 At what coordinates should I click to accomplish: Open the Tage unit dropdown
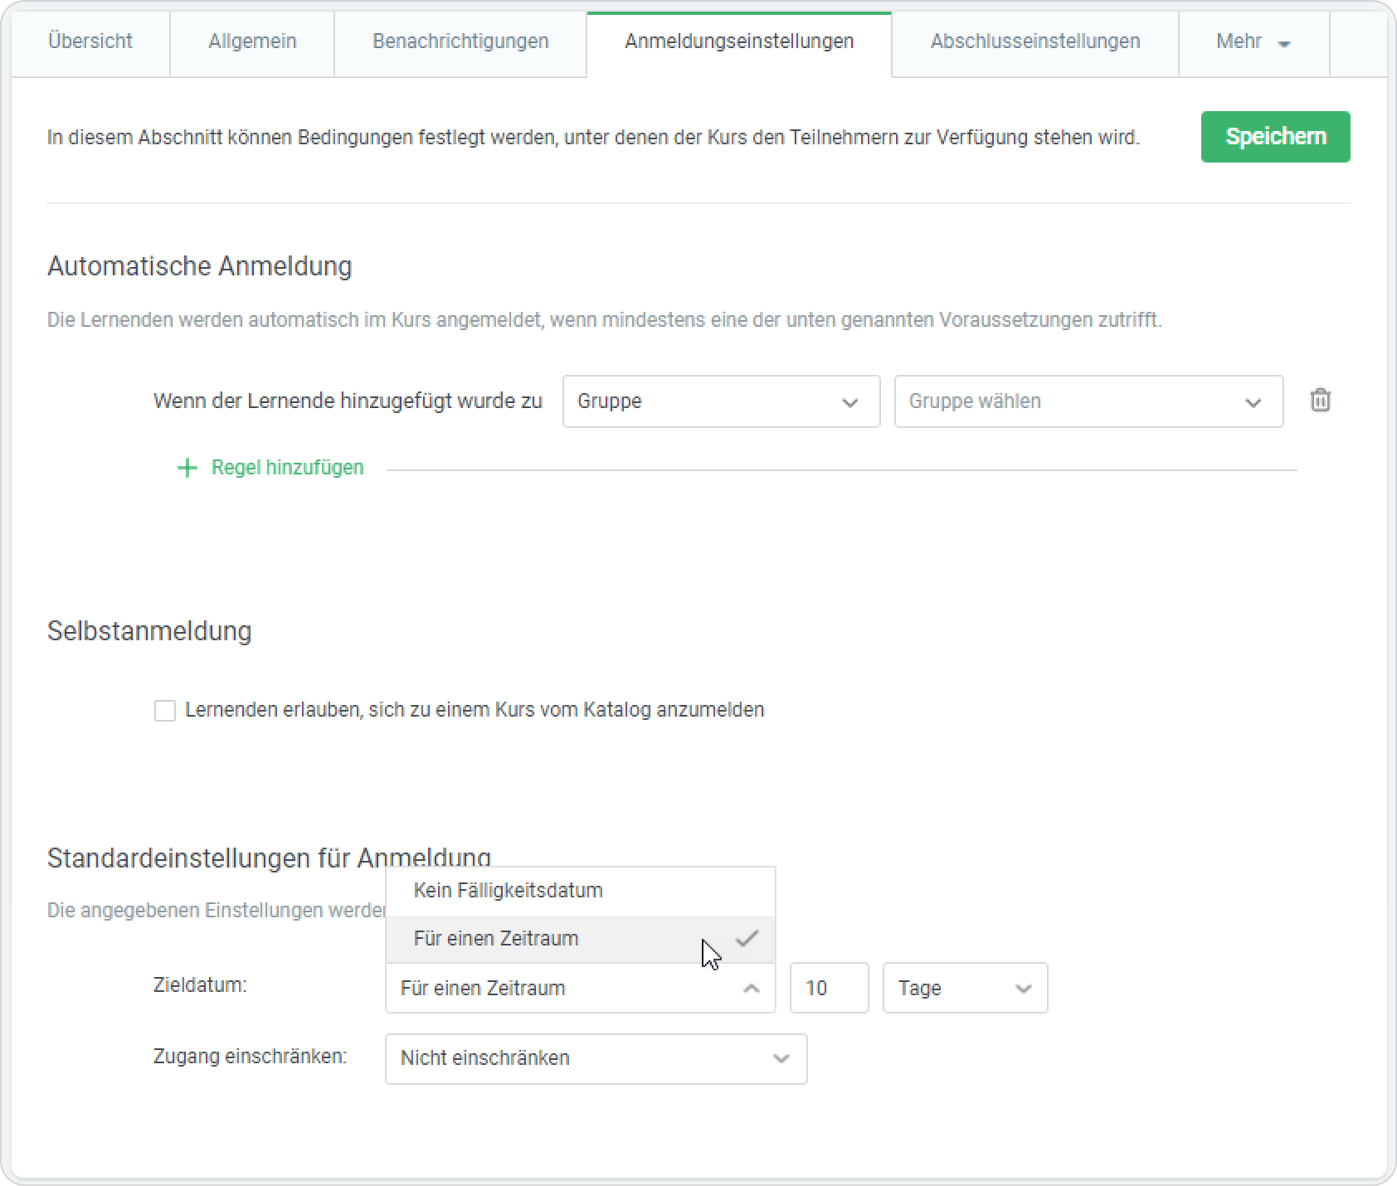(964, 988)
